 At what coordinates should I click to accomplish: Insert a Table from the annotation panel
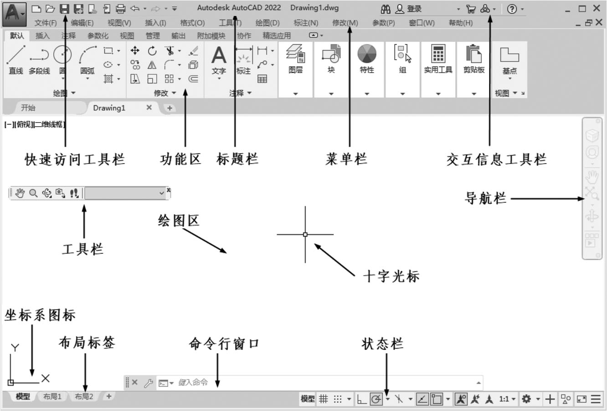click(262, 79)
